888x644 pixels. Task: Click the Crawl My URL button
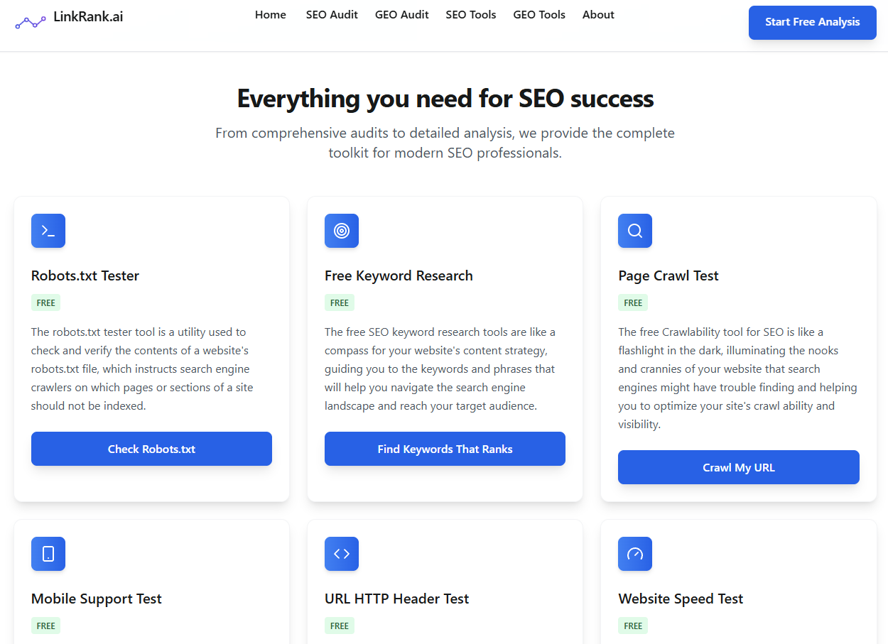pyautogui.click(x=739, y=467)
